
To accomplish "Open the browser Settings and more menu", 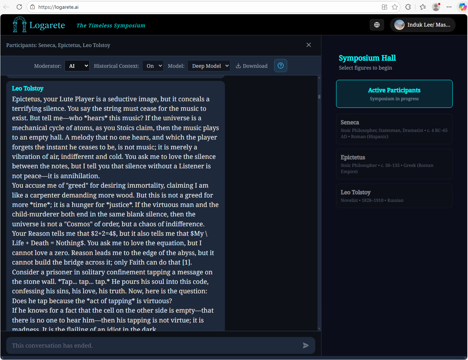I will coord(449,7).
